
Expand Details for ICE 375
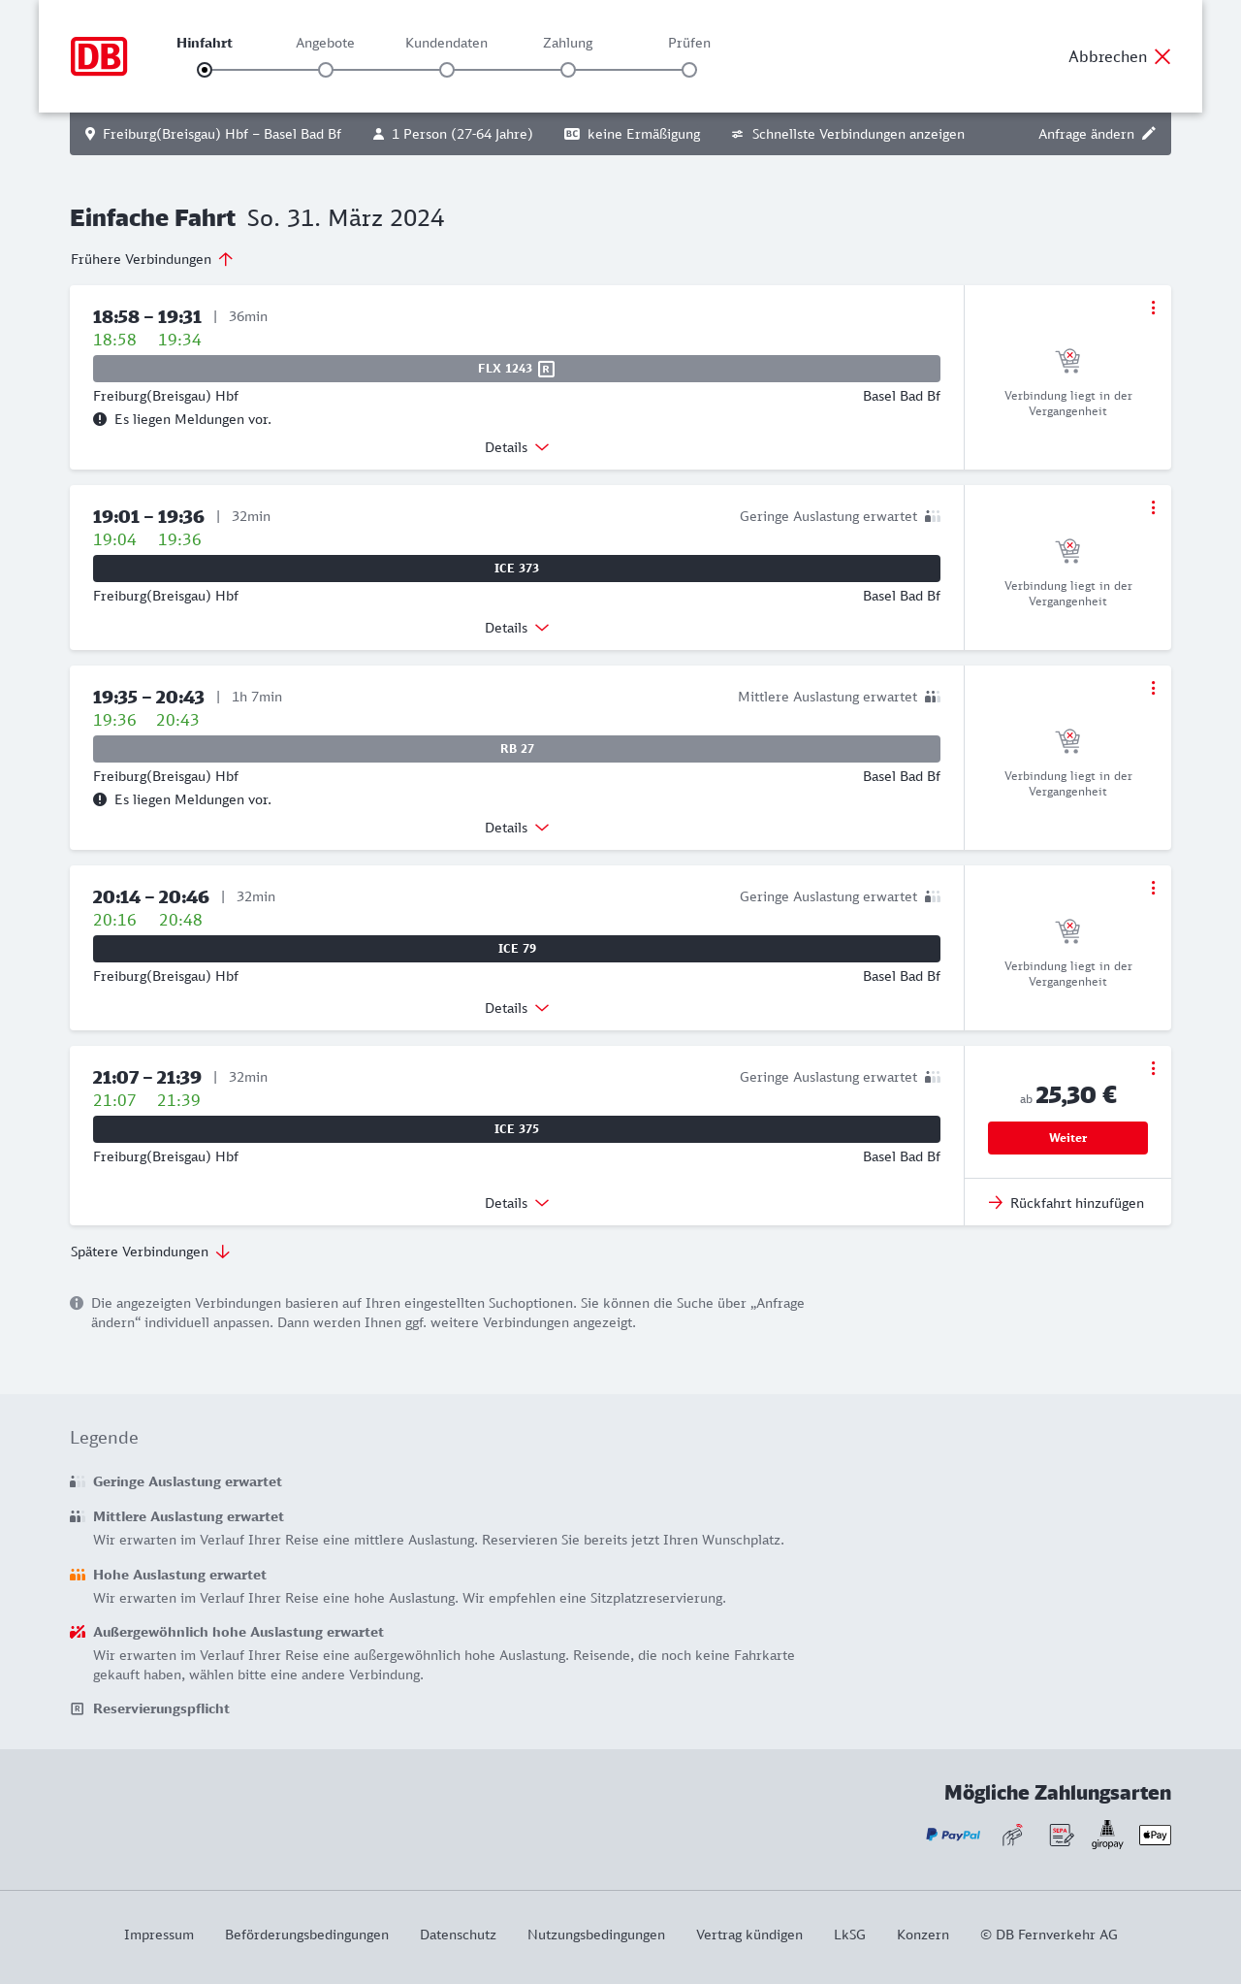[517, 1203]
